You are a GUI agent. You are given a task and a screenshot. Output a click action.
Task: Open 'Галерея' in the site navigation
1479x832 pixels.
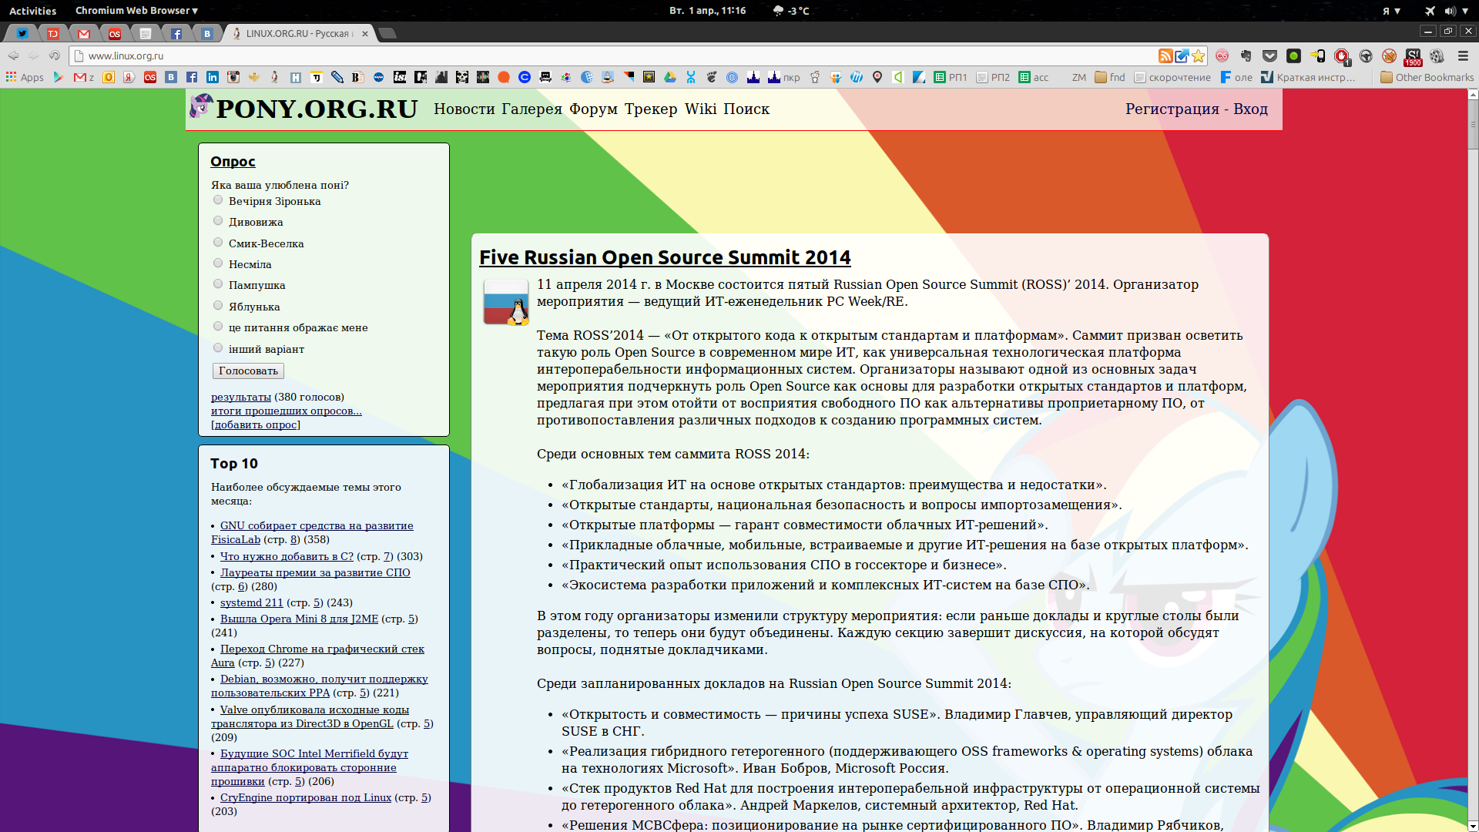532,109
